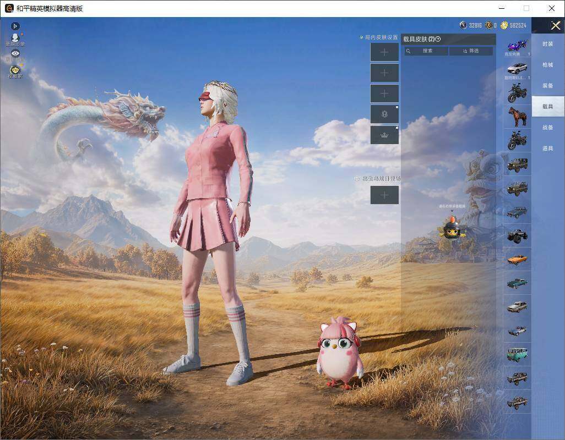Viewport: 565px width, 440px height.
Task: Open the locked crown slot
Action: point(384,135)
